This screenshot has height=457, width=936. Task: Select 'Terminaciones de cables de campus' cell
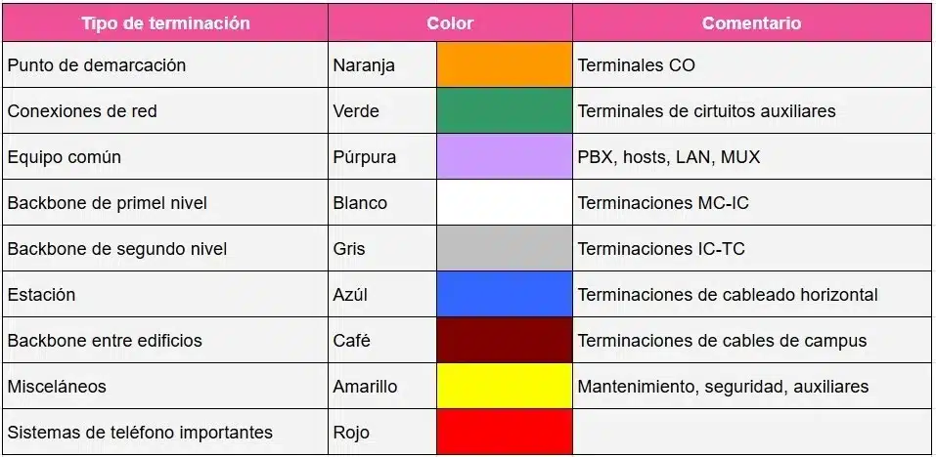[722, 340]
